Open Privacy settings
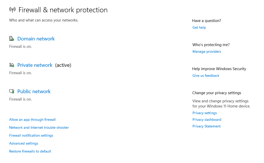264x163 pixels. pos(204,113)
